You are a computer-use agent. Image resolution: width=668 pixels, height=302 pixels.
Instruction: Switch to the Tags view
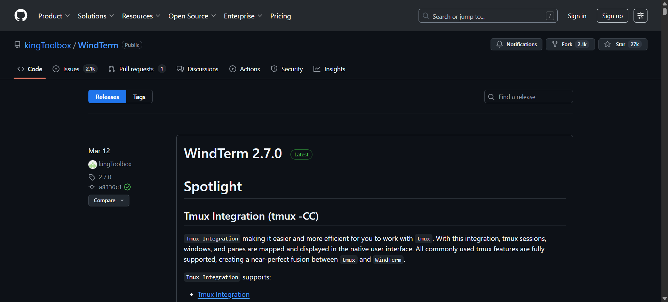click(139, 97)
